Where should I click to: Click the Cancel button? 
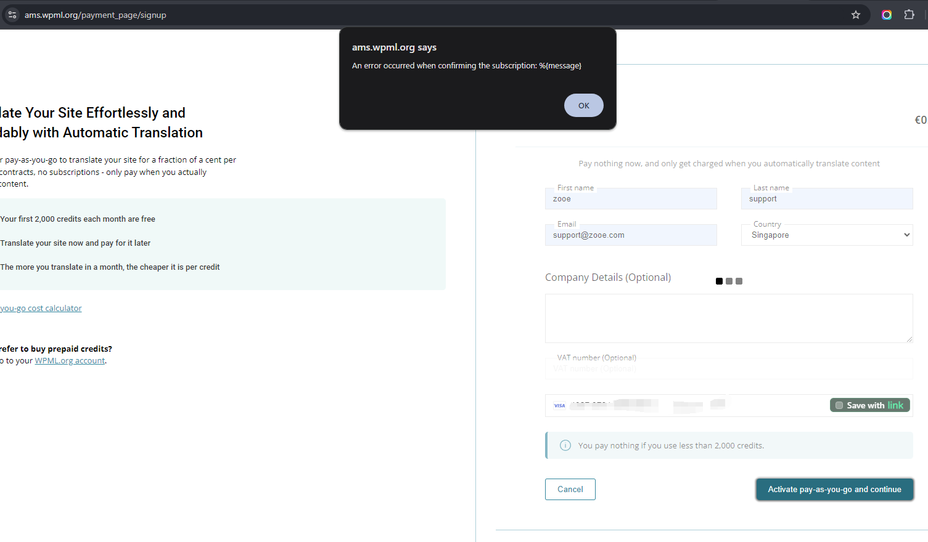pos(570,489)
